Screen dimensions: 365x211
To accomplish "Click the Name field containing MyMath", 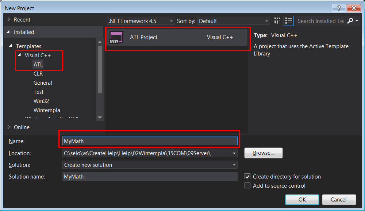I will pyautogui.click(x=150, y=141).
